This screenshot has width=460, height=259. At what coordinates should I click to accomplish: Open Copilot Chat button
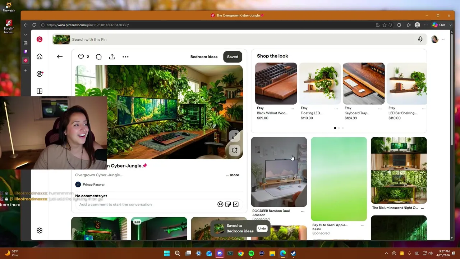[x=439, y=25]
